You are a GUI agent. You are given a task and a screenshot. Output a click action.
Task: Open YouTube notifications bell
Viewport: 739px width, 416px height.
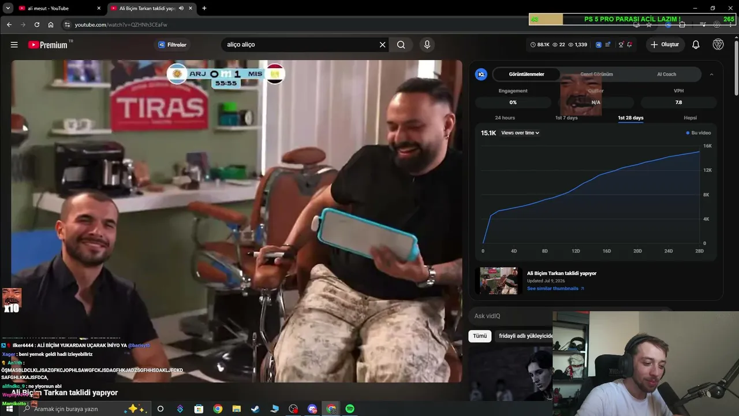click(696, 44)
